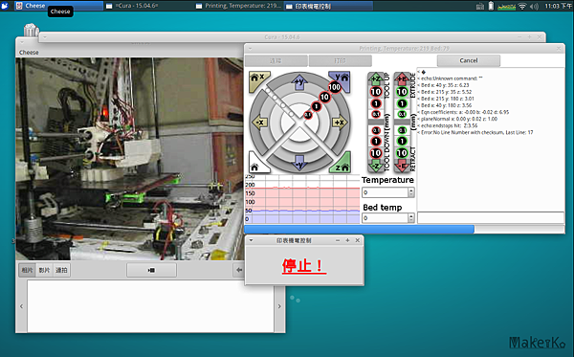Screen dimensions: 574x357
Task: Retract 10 mm of filament
Action: [x=402, y=153]
